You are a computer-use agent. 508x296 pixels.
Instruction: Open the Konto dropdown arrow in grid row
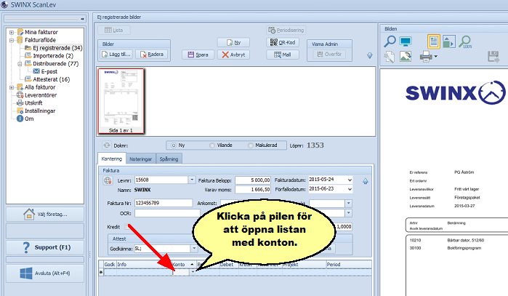tap(193, 272)
